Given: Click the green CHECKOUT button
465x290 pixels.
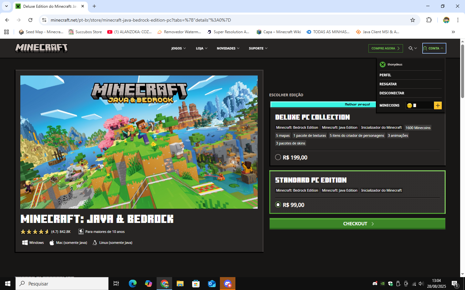Looking at the screenshot, I should pos(357,224).
